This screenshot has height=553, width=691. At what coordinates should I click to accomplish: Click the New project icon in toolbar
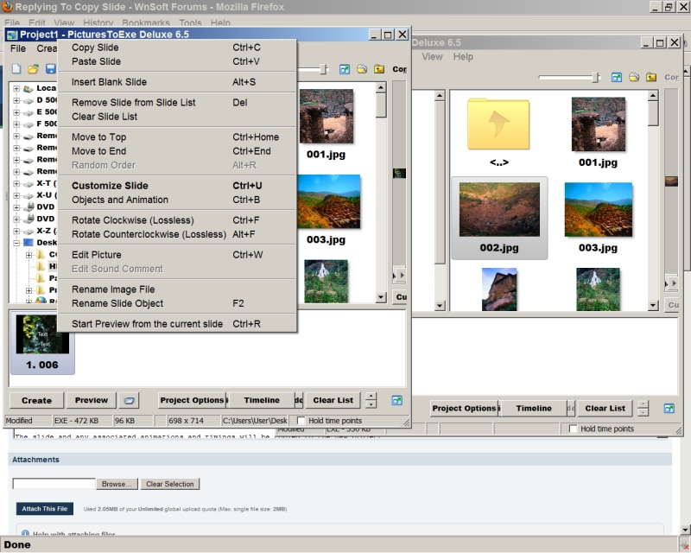click(x=16, y=69)
